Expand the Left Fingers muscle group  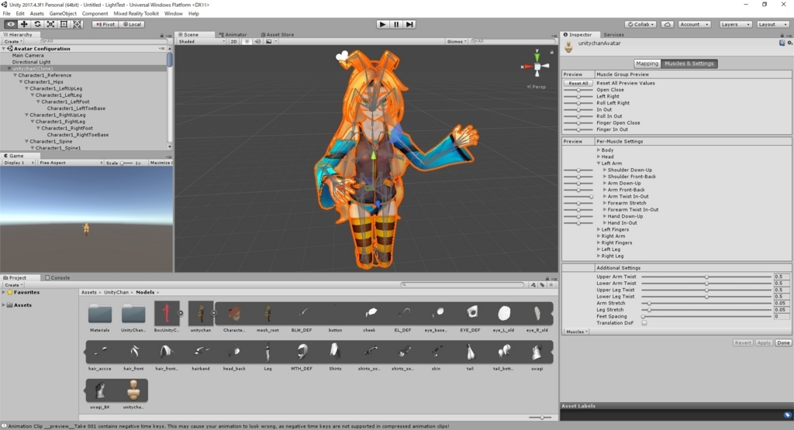(x=599, y=229)
